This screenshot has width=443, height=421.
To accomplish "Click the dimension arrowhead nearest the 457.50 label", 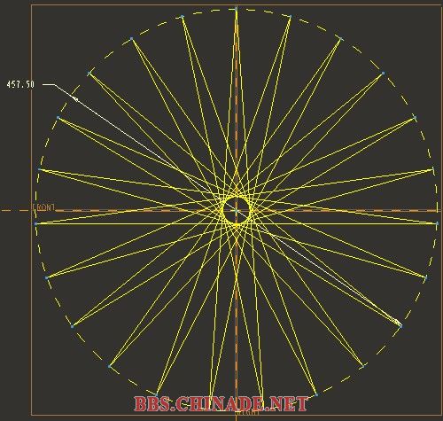I will (75, 98).
